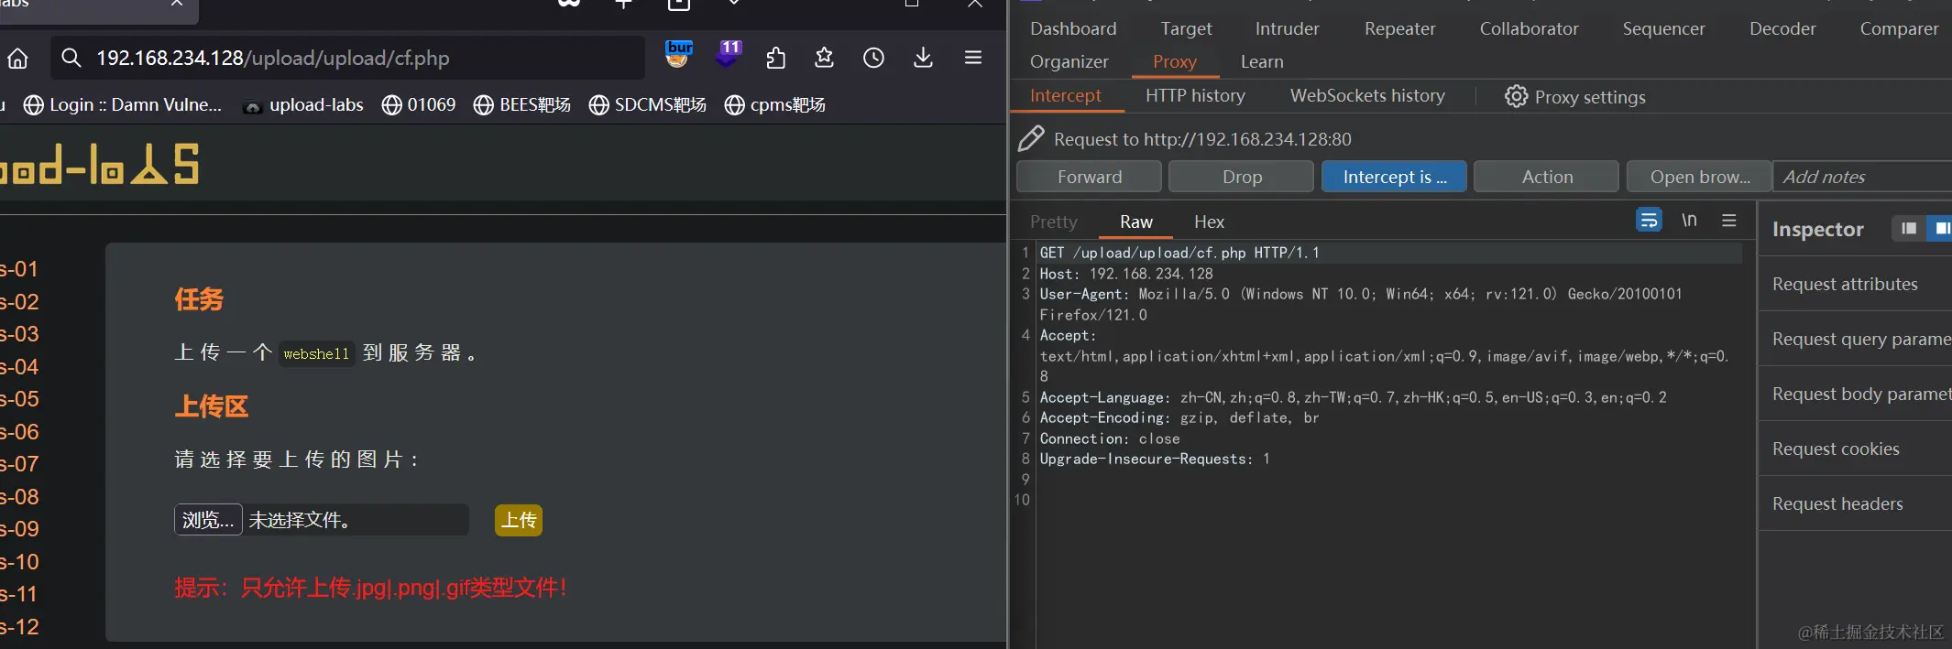Image resolution: width=1952 pixels, height=649 pixels.
Task: Toggle the line wrap icon in request editor
Action: 1649,221
